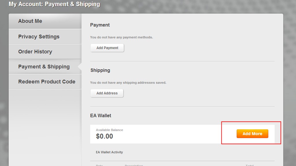Click the Add Payment button
Viewport: 296px width, 166px height.
tap(107, 48)
